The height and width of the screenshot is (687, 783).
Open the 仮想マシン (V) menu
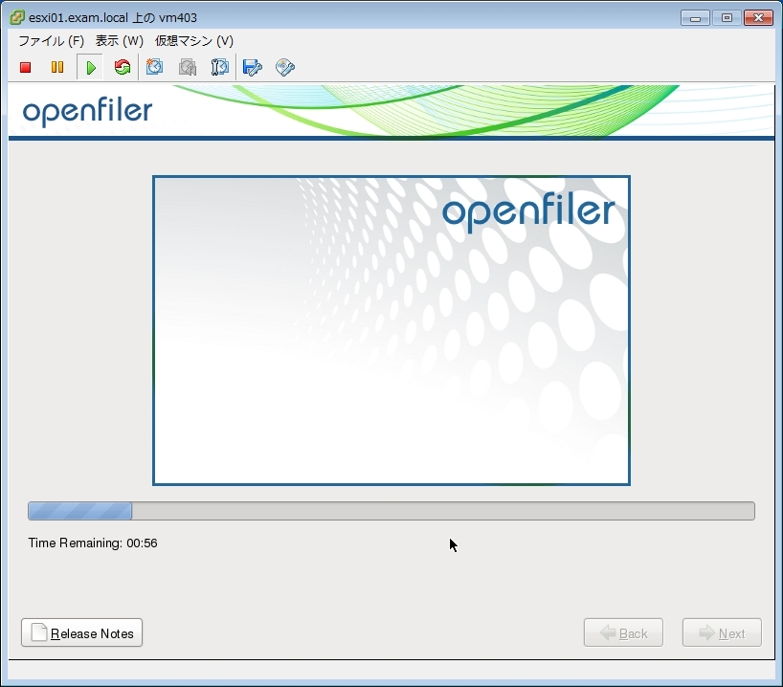[x=193, y=41]
